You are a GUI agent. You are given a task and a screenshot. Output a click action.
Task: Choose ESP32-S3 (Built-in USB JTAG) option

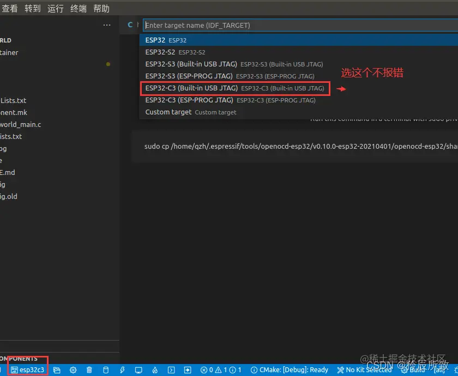(299, 64)
